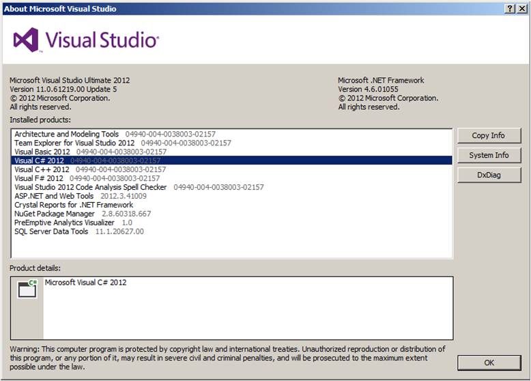
Task: Select Team Explorer for Visual Studio 2012
Action: (231, 143)
